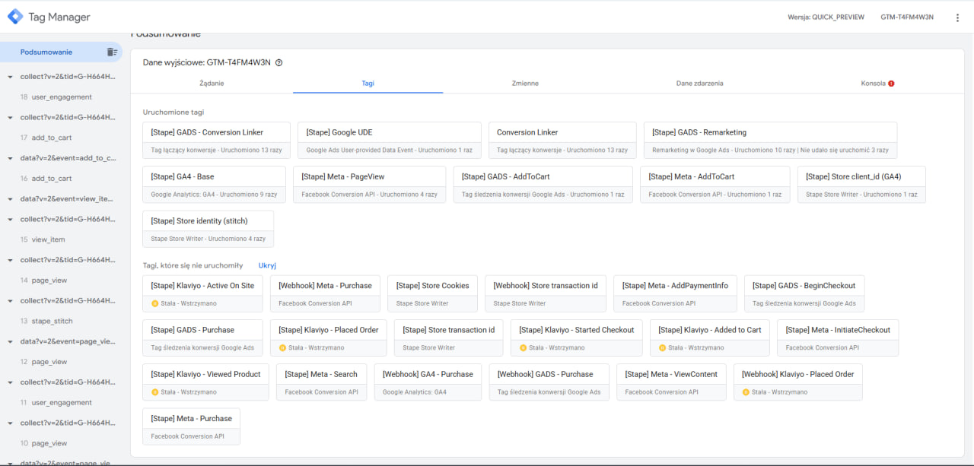
Task: Select event 11 user_engagement
Action: (61, 403)
